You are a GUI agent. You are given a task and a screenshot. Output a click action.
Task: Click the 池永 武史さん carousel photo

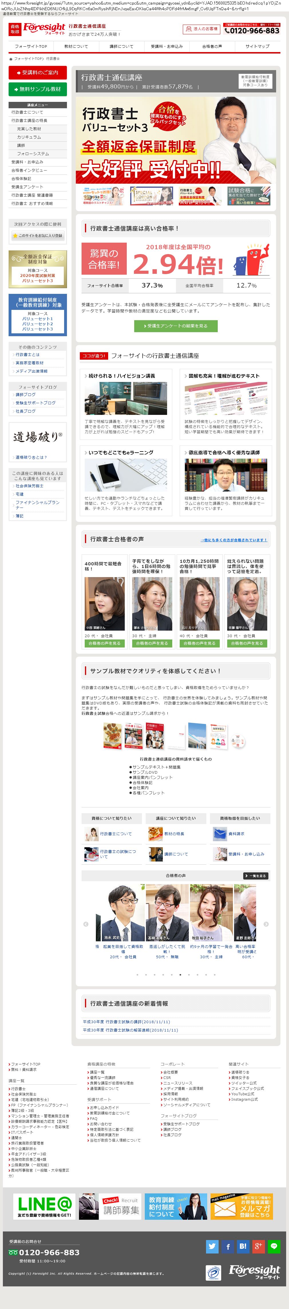(123, 913)
